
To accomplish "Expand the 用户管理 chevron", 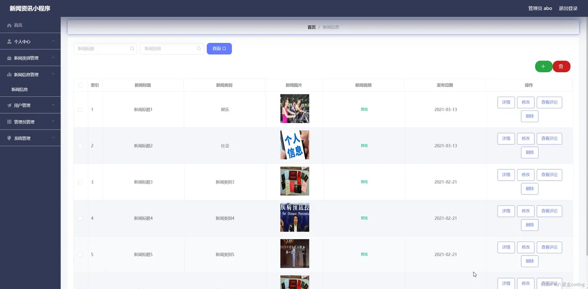I will (53, 105).
